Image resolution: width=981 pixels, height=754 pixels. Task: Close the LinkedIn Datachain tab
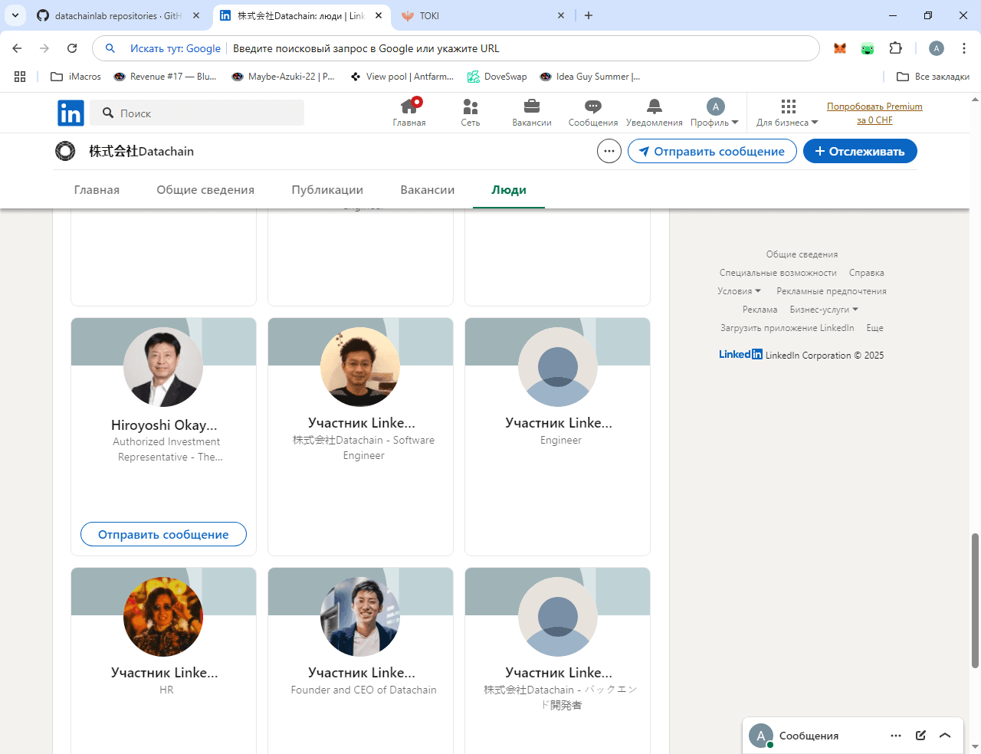coord(379,15)
